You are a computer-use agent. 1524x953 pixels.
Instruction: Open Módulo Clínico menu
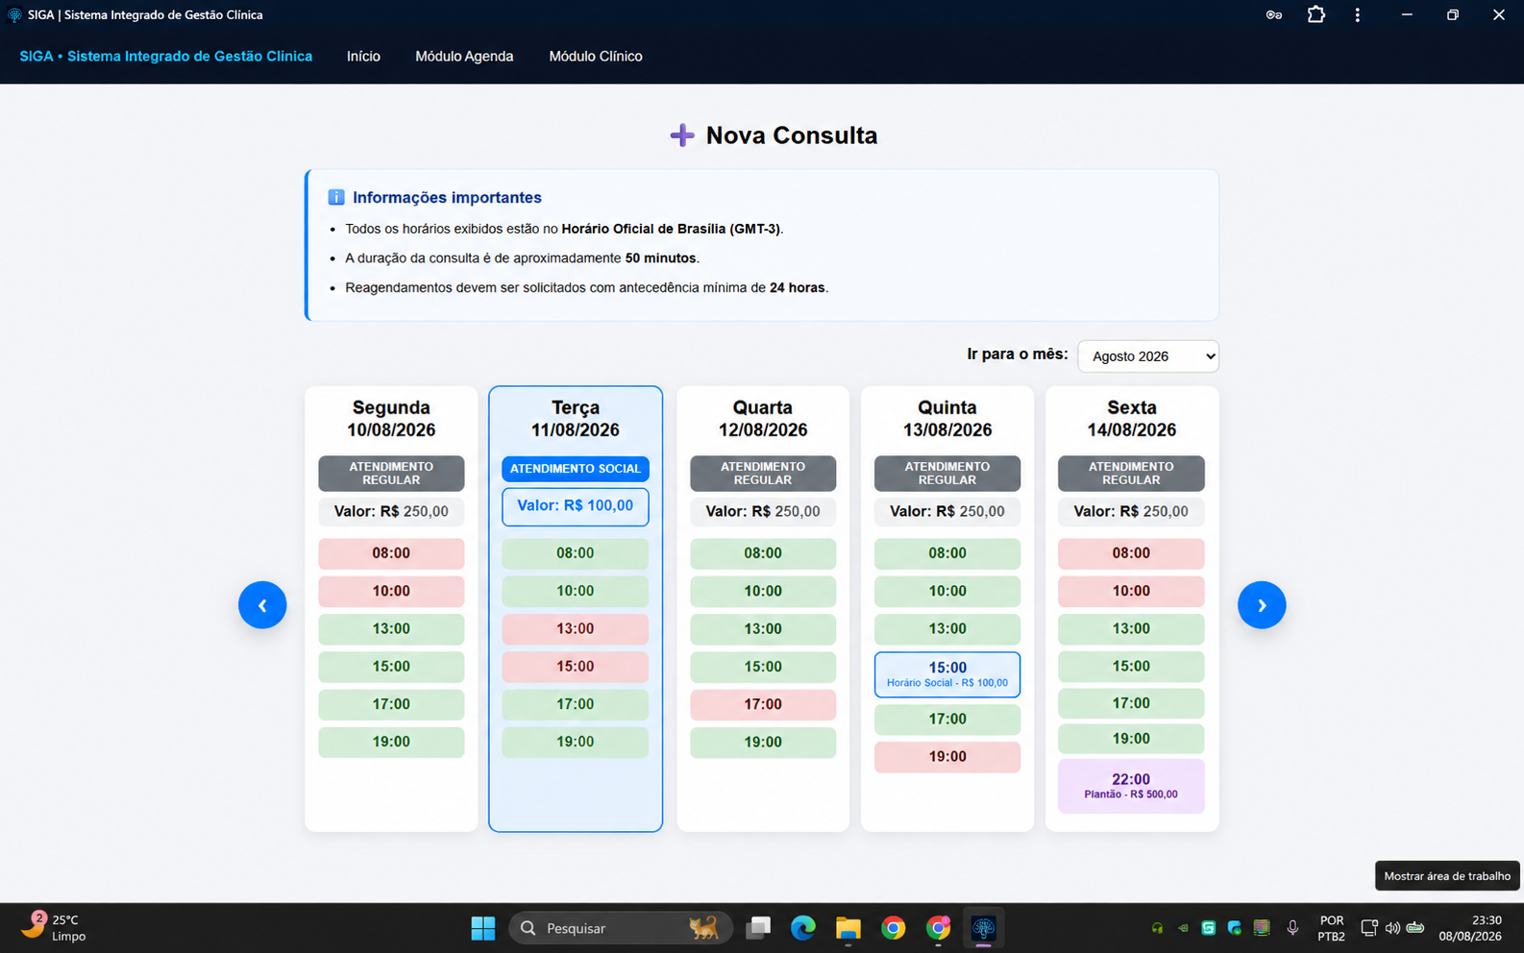596,57
